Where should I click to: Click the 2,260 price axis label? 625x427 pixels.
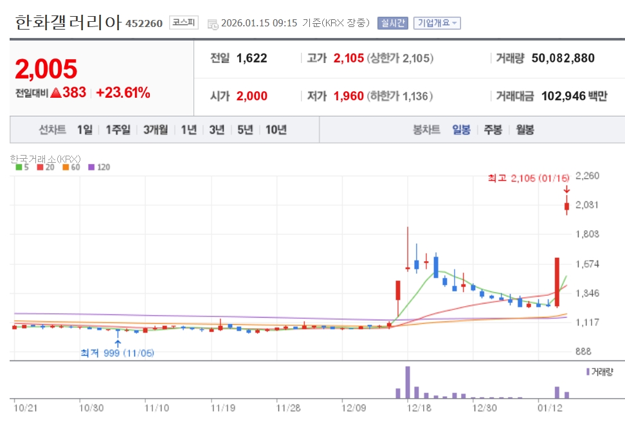587,176
